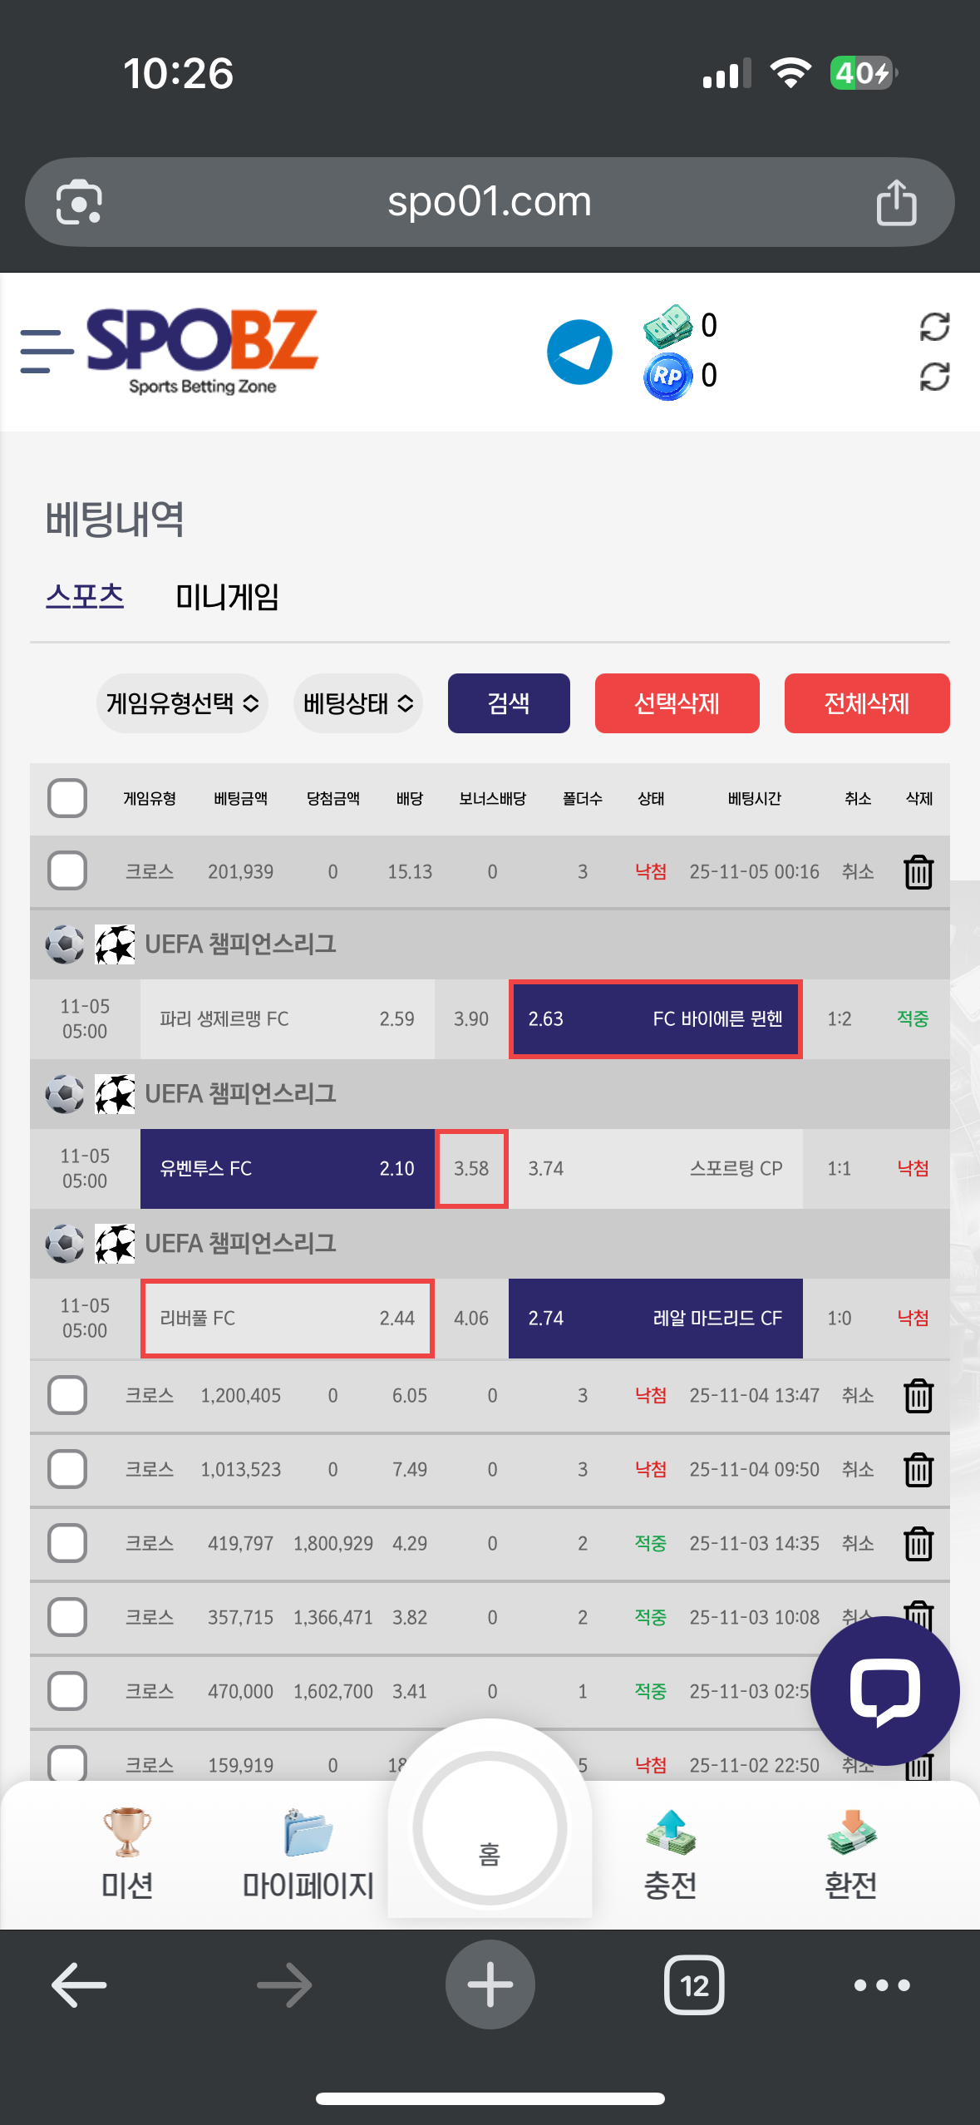Open the 미션 trophy page
Viewport: 980px width, 2125px height.
126,1853
